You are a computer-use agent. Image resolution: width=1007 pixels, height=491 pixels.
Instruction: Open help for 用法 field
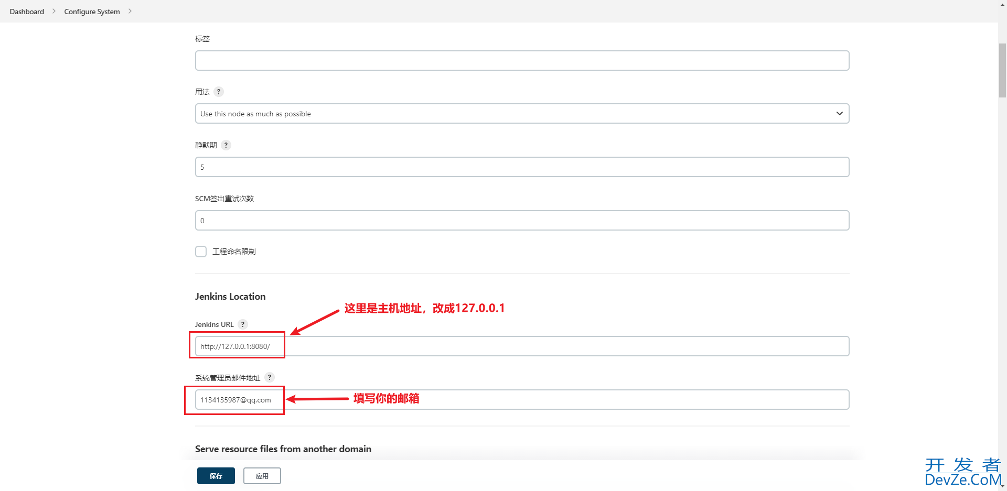[219, 92]
